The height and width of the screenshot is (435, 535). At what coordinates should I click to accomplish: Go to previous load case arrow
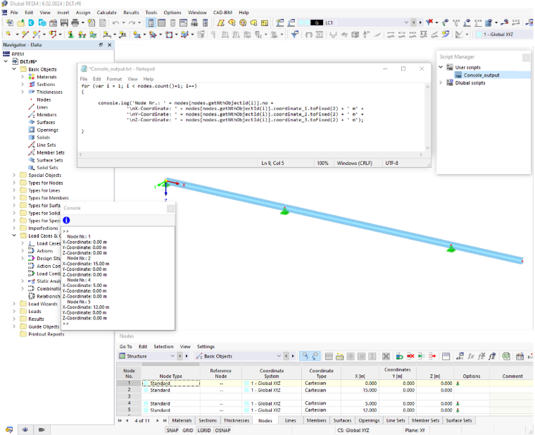pos(413,23)
